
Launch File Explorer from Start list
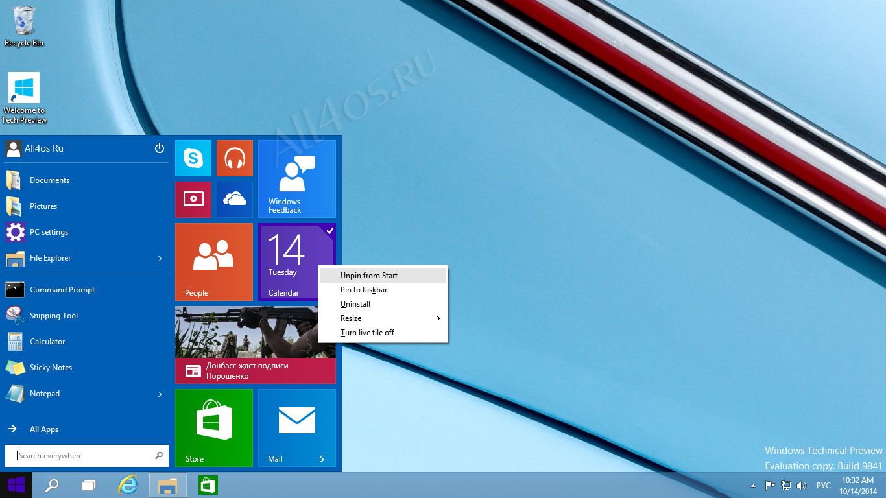(x=78, y=258)
